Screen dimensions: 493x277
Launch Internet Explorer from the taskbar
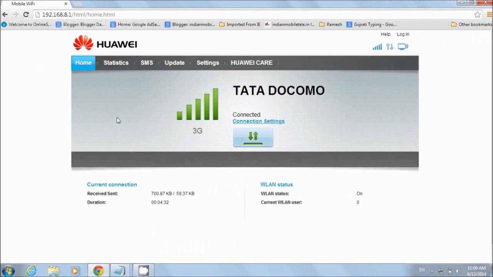tap(31, 271)
